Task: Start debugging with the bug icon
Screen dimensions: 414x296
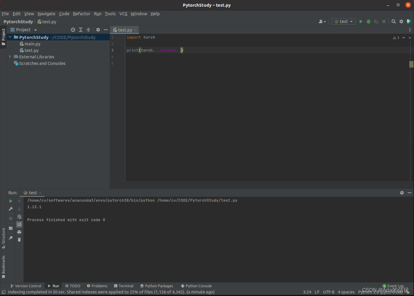Action: click(369, 21)
